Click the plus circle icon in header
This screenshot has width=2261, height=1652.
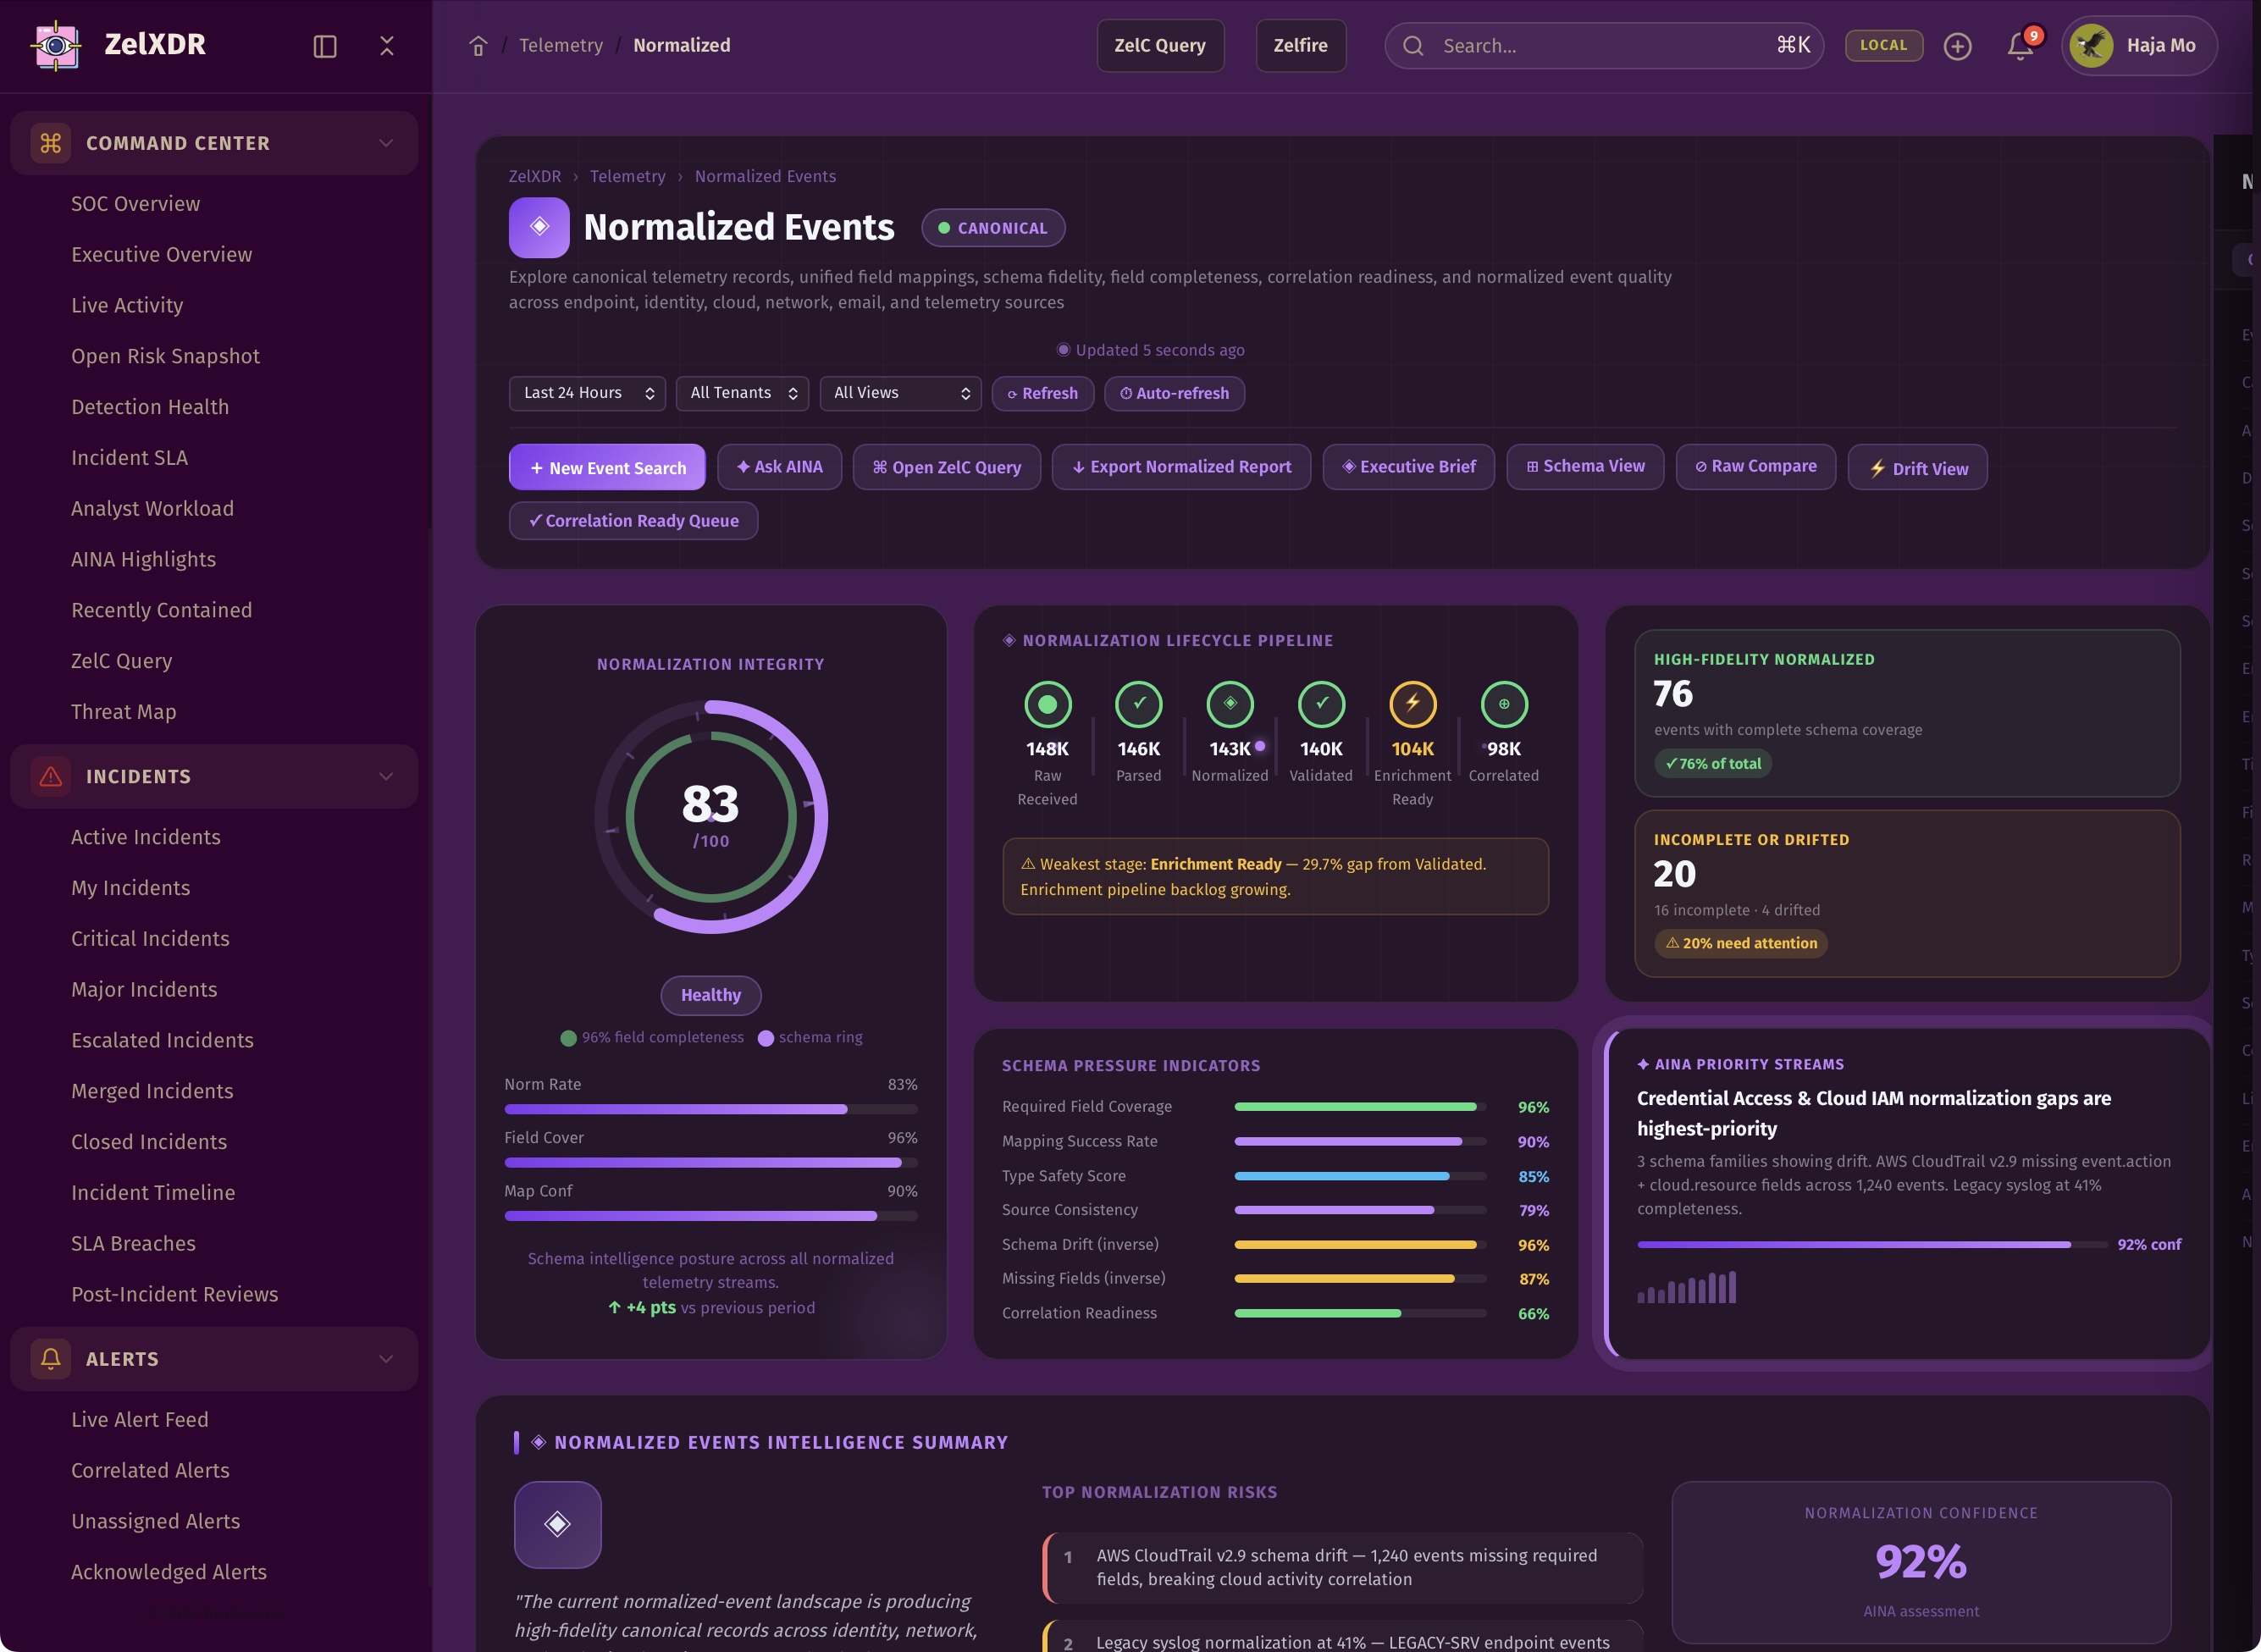point(1957,46)
